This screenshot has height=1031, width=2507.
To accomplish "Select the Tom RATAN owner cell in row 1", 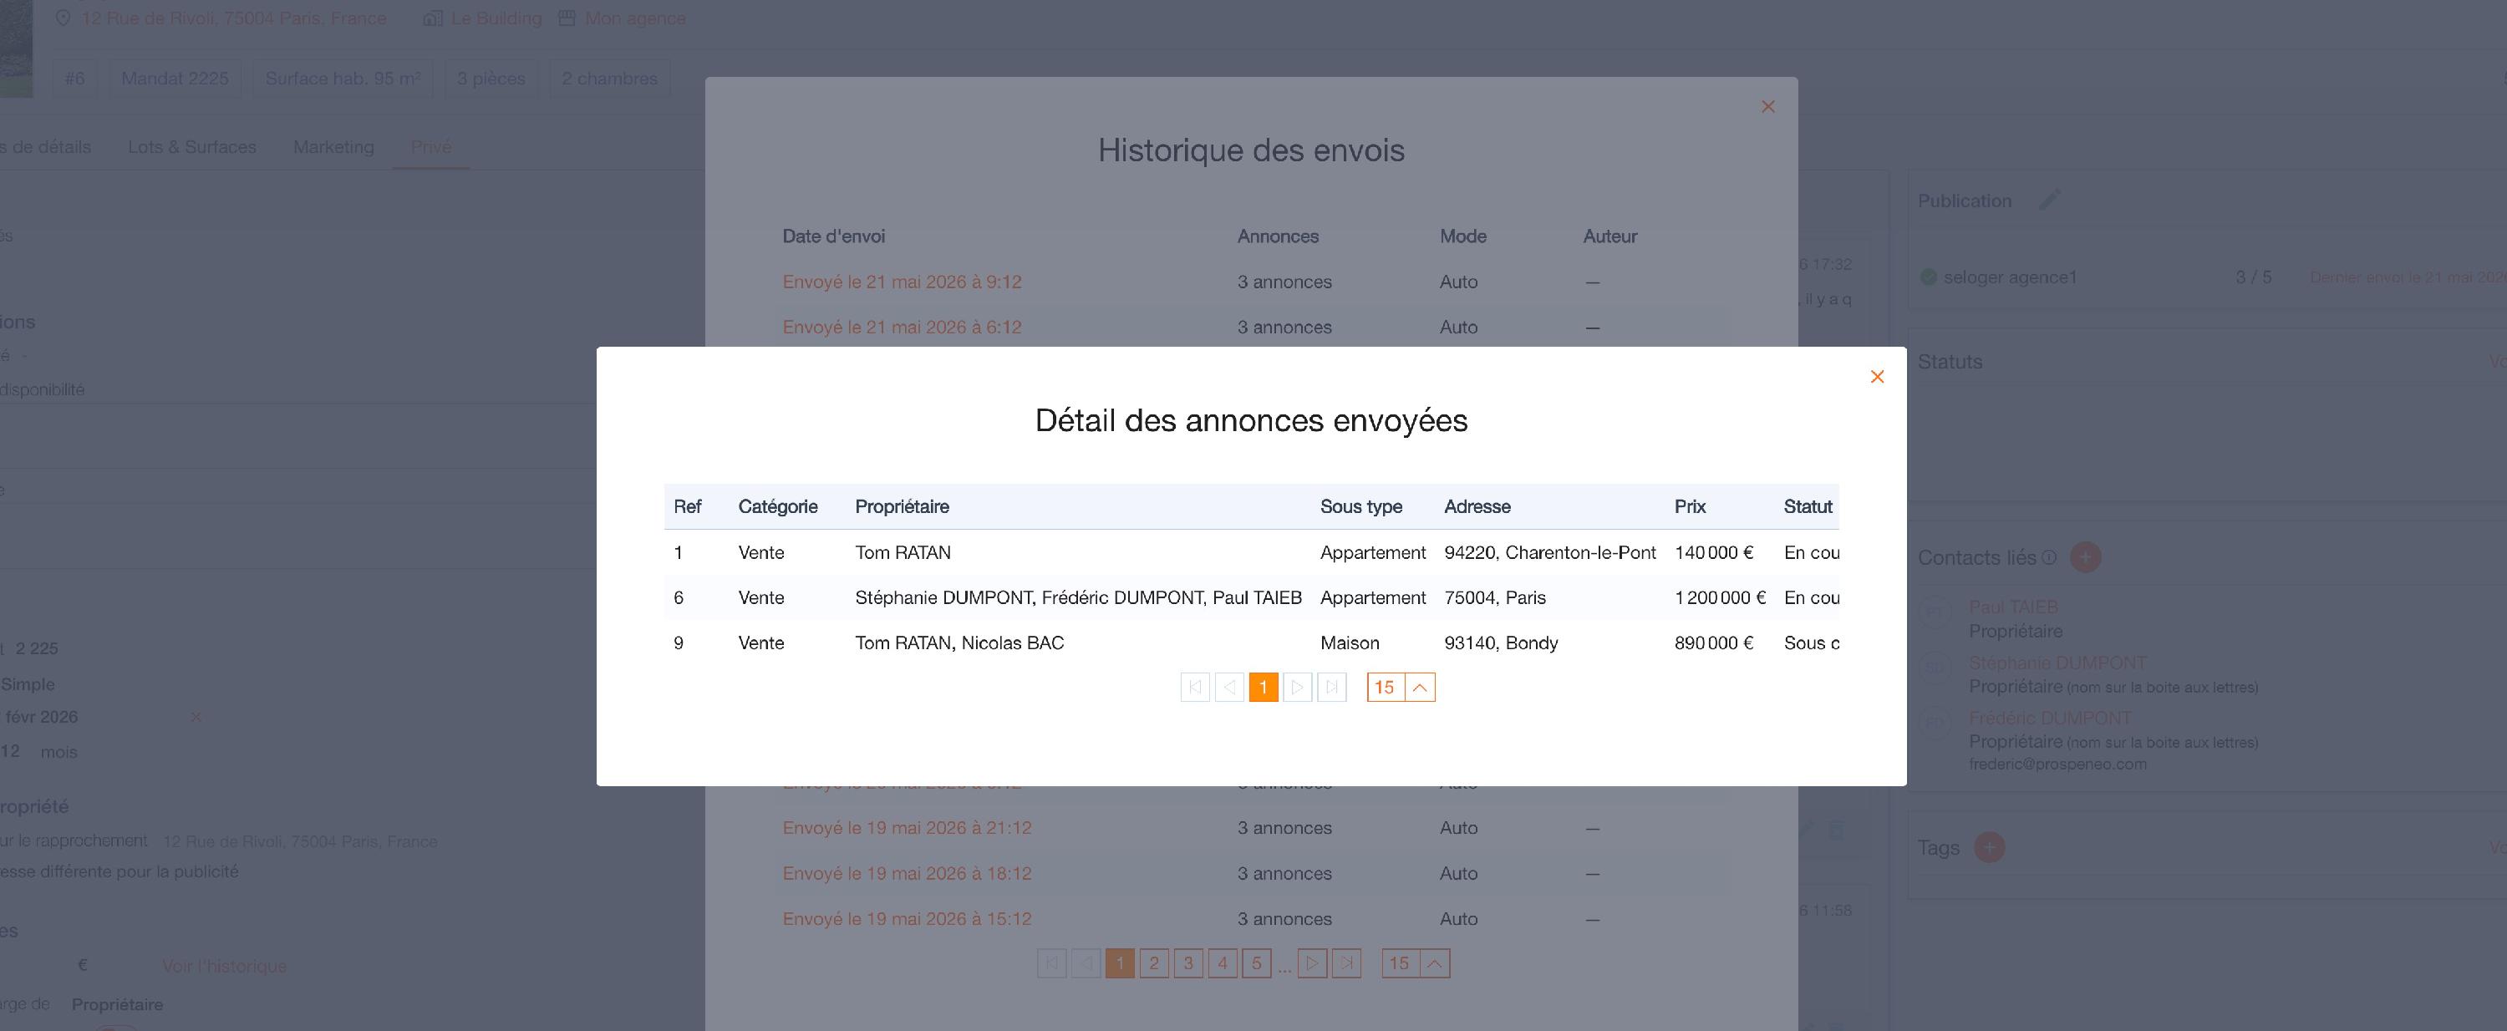I will pyautogui.click(x=903, y=552).
